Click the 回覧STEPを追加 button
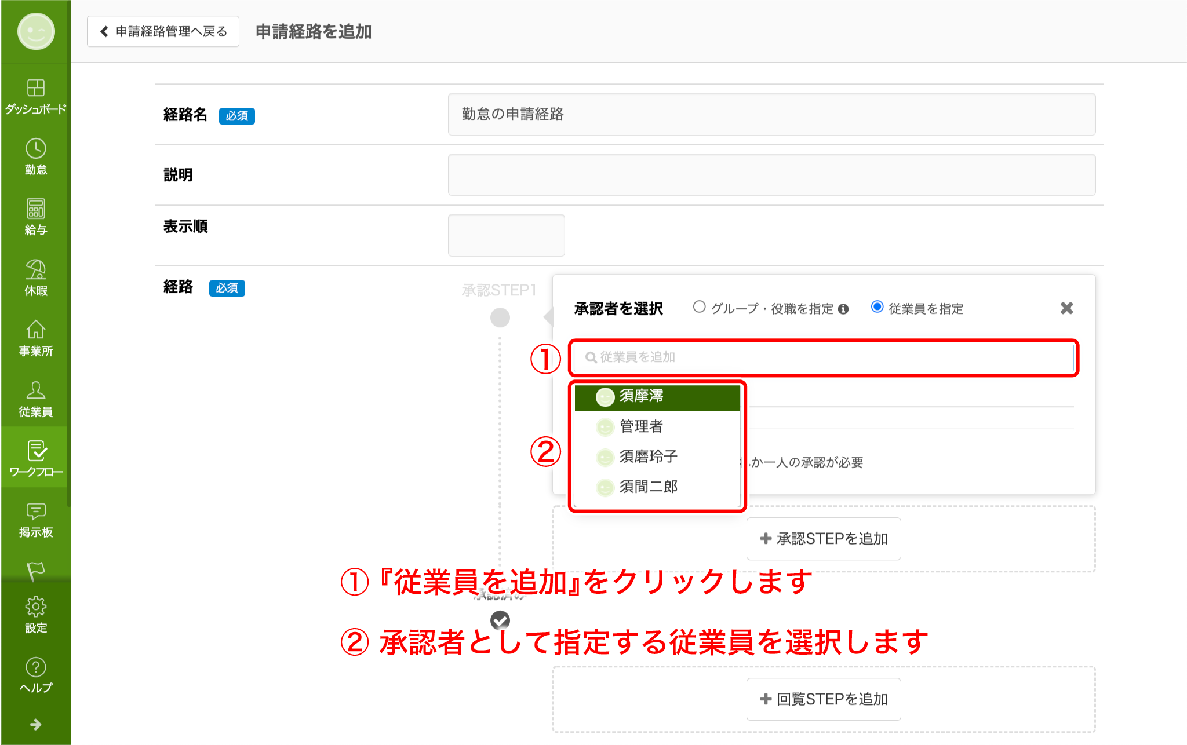 point(824,699)
